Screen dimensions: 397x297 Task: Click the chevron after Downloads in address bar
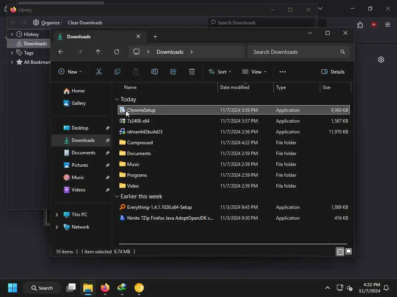point(192,52)
